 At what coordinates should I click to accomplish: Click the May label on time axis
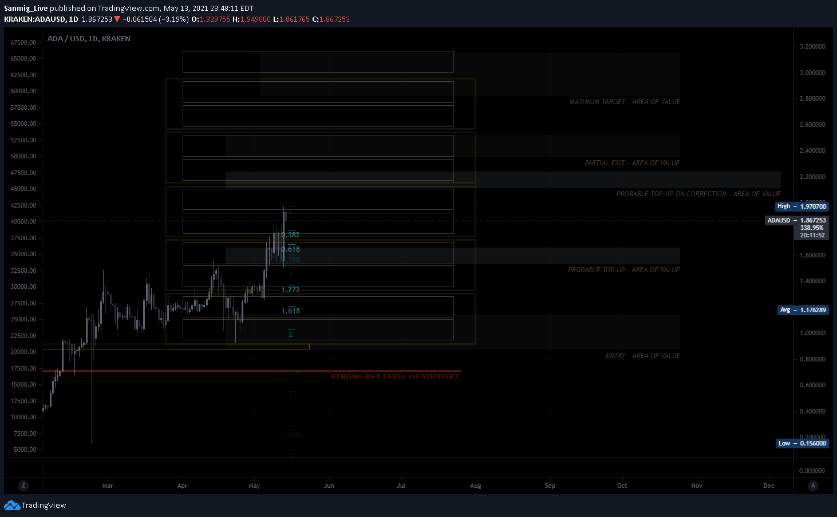click(x=254, y=486)
